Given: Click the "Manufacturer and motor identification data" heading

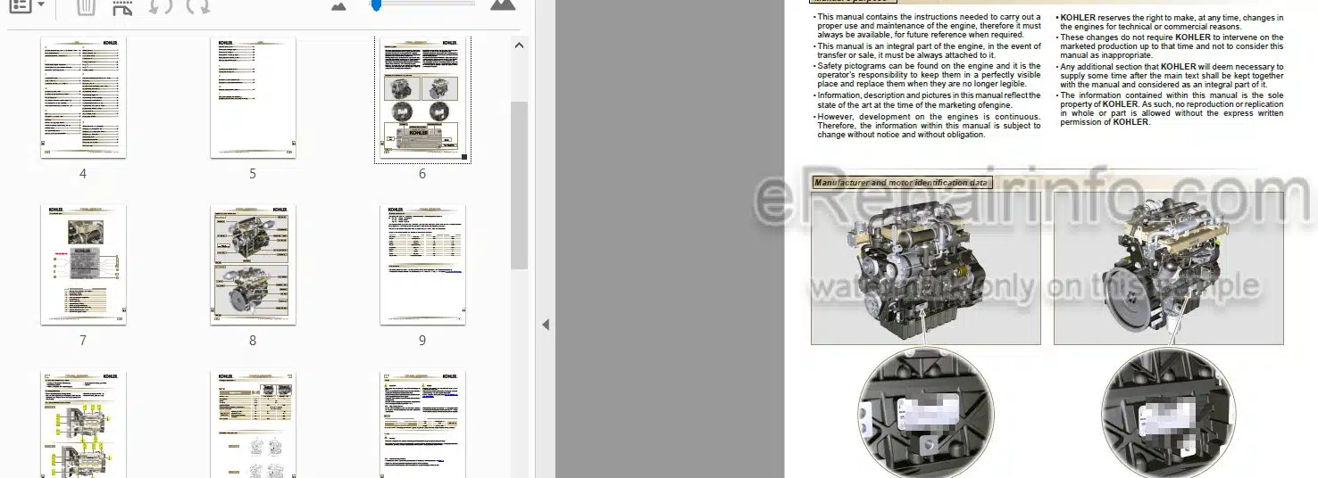Looking at the screenshot, I should pyautogui.click(x=902, y=183).
